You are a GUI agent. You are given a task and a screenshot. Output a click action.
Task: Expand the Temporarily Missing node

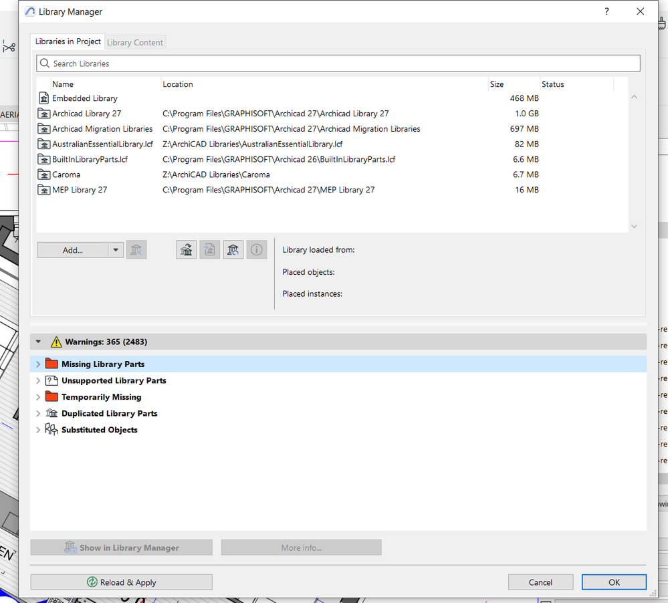[x=38, y=397]
